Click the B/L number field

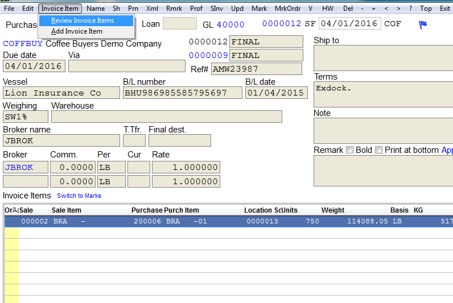click(183, 93)
